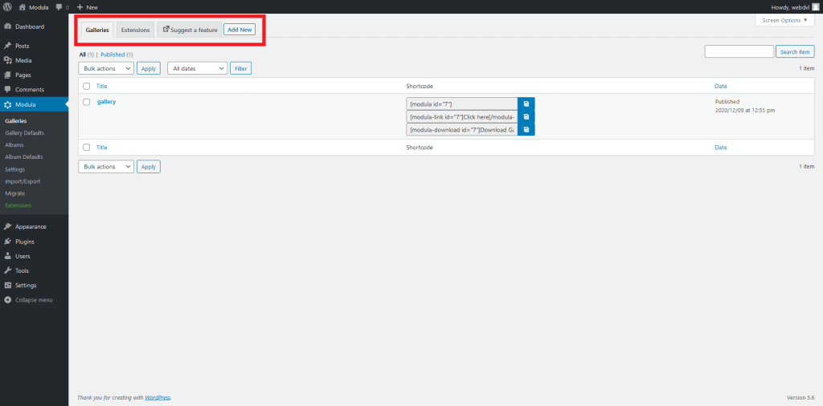Toggle select-all checkbox in table footer

[x=86, y=148]
